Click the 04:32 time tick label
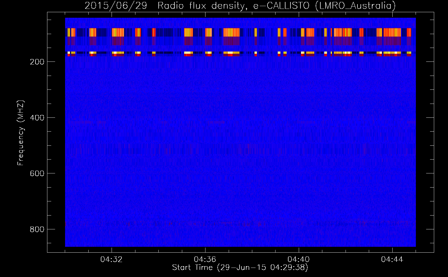Image resolution: width=448 pixels, height=277 pixels. point(112,260)
